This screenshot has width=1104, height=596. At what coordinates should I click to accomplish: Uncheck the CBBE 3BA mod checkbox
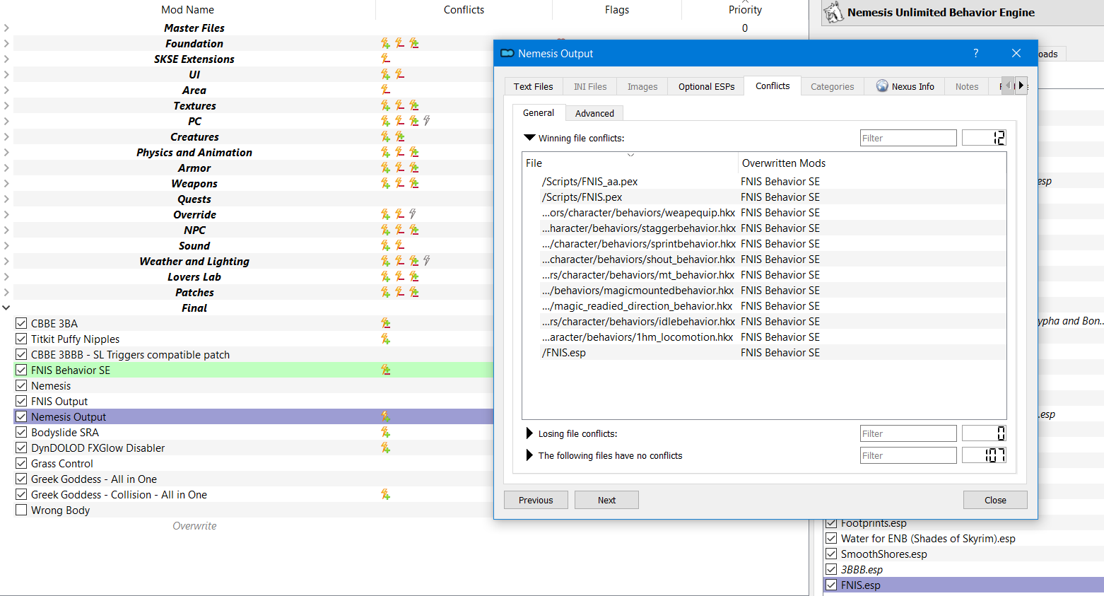[21, 323]
